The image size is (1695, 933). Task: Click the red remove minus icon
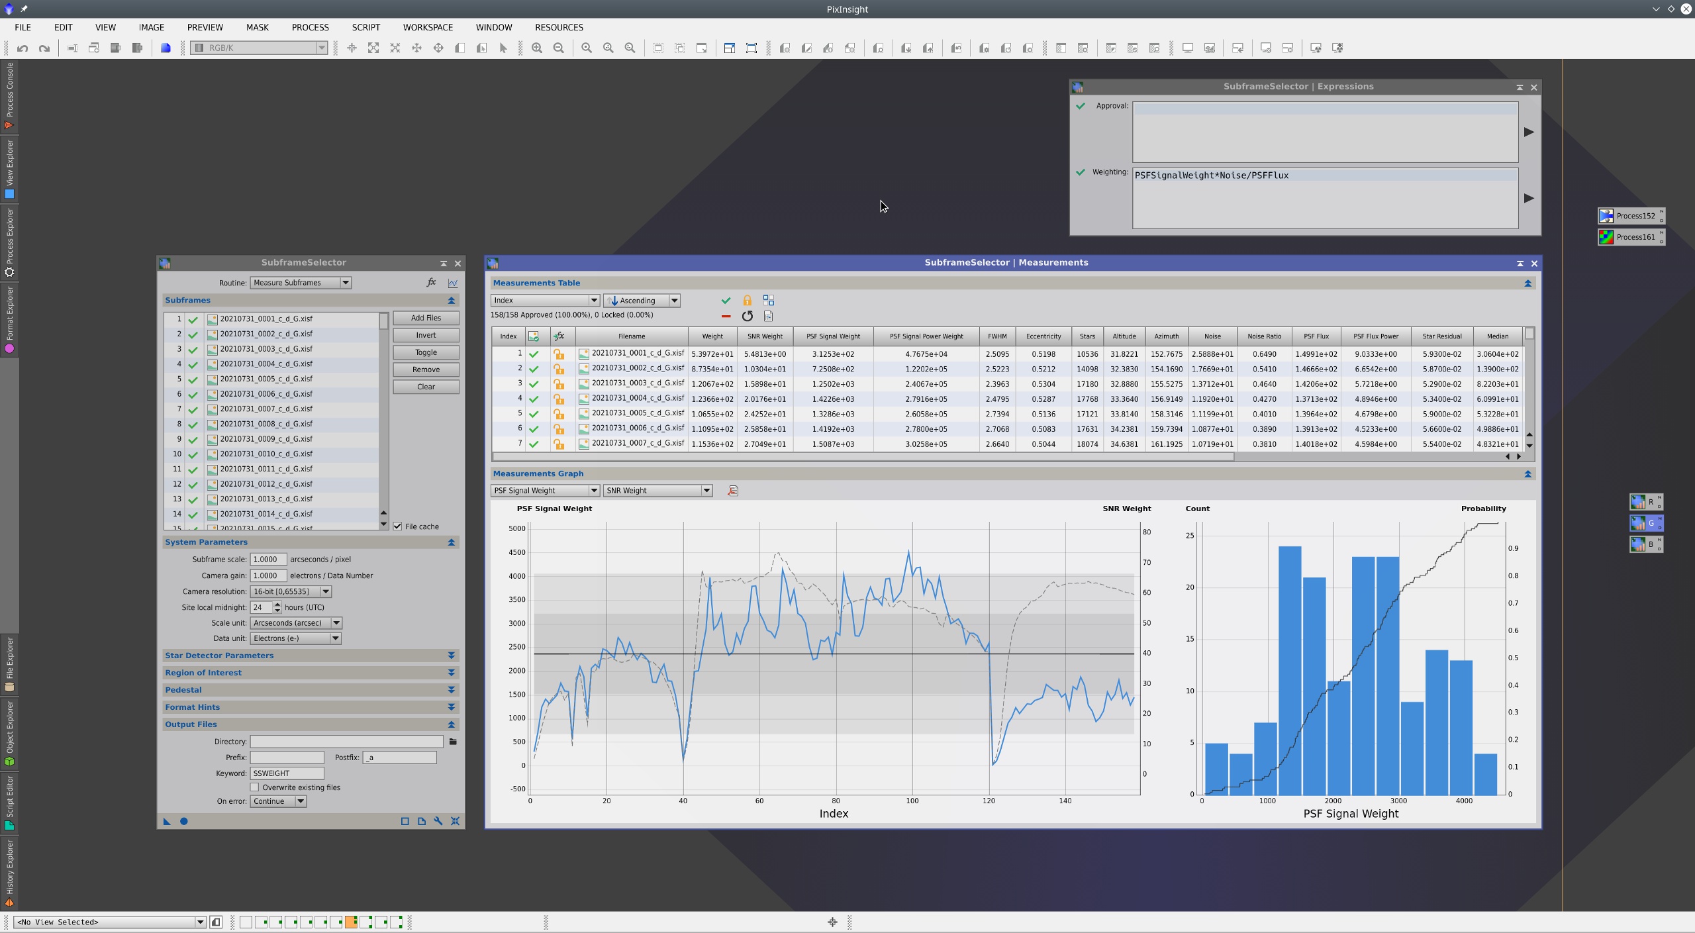726,317
